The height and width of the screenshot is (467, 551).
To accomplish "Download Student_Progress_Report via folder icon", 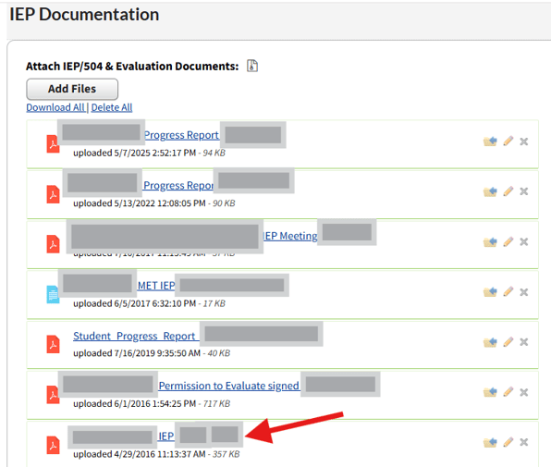I will (x=490, y=342).
